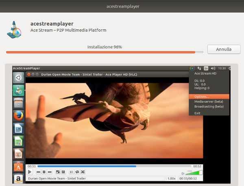
Task: Click the Ace Player cone icon in launcher
Action: pos(18,90)
